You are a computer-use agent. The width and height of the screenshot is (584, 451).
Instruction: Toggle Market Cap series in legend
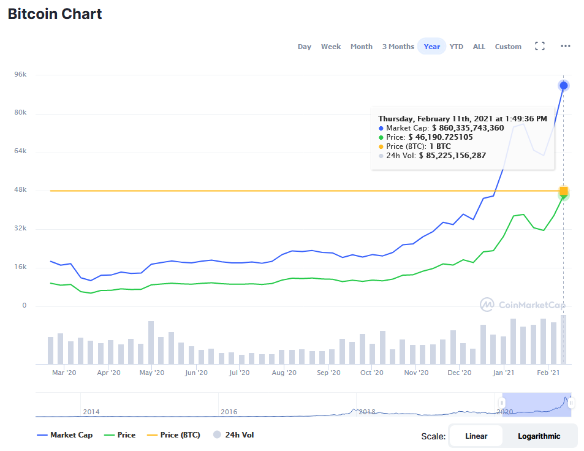(64, 435)
